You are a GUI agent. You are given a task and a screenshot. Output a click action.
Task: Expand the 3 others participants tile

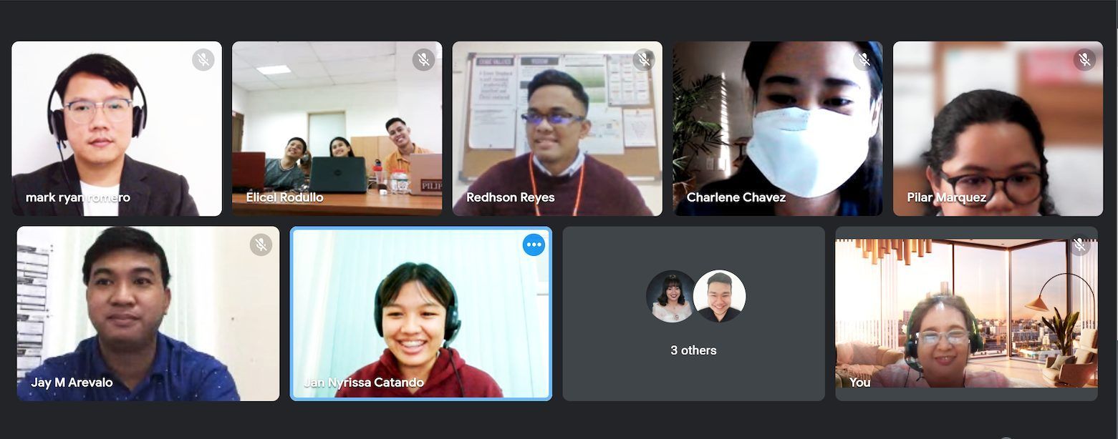pos(693,314)
